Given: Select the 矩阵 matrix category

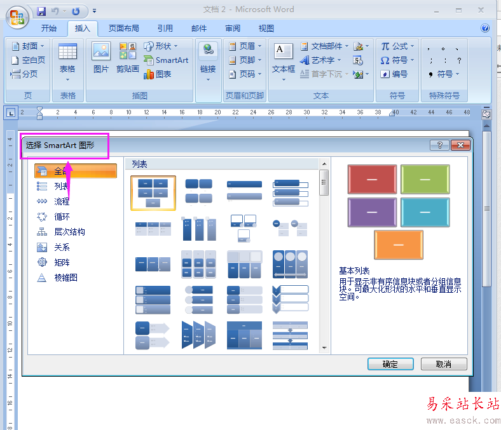Looking at the screenshot, I should pyautogui.click(x=76, y=262).
